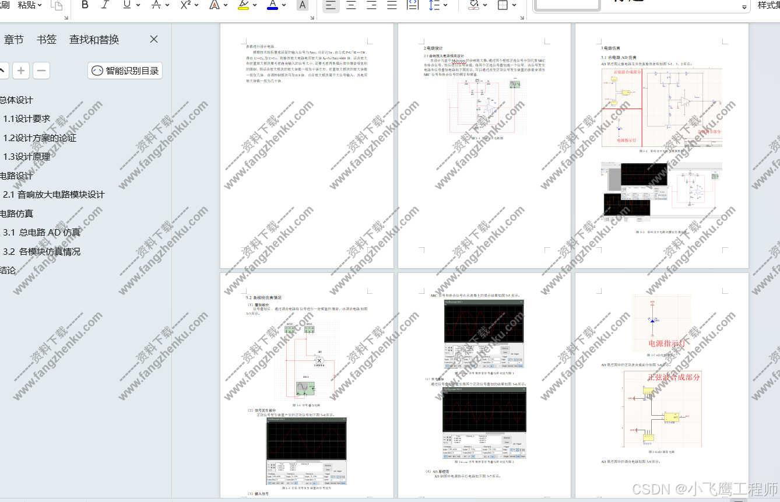Image resolution: width=780 pixels, height=502 pixels.
Task: Click the format painter clipboard icon
Action: (57, 5)
